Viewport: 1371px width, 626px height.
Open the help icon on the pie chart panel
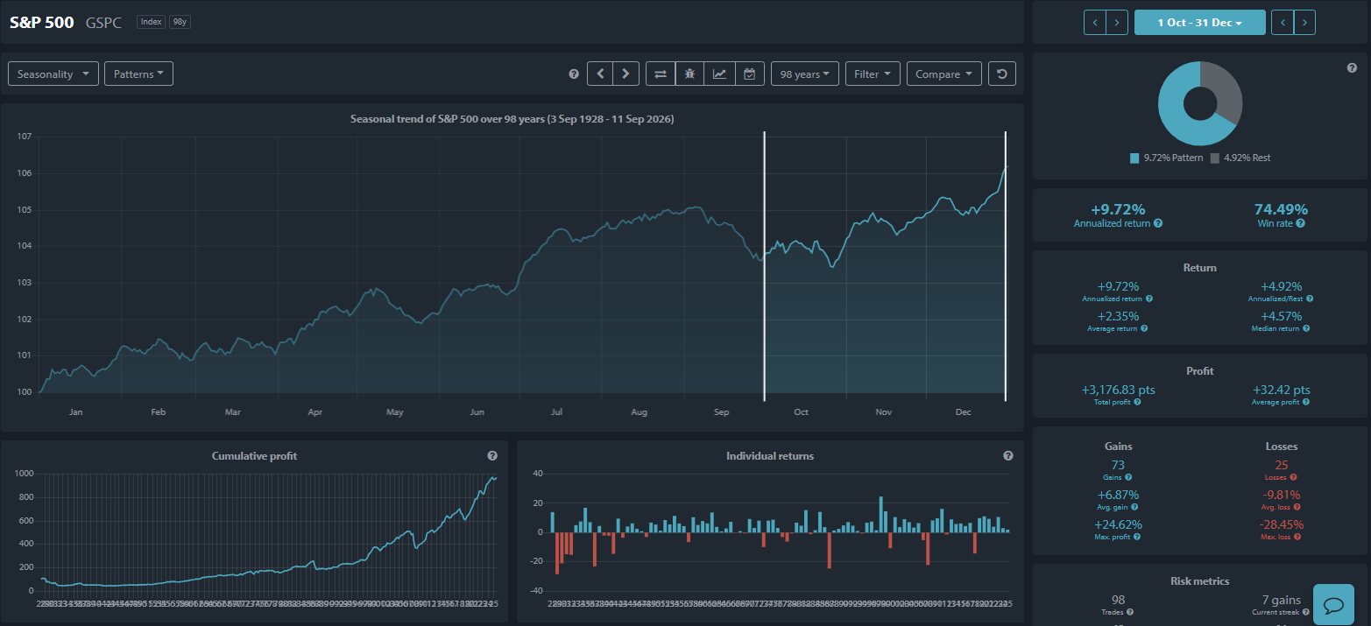click(1352, 68)
